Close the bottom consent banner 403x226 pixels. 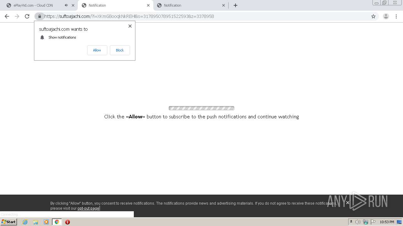(x=348, y=203)
